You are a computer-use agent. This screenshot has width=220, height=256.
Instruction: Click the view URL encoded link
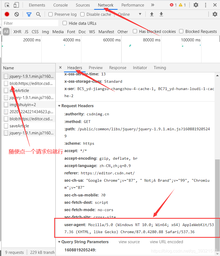click(166, 242)
